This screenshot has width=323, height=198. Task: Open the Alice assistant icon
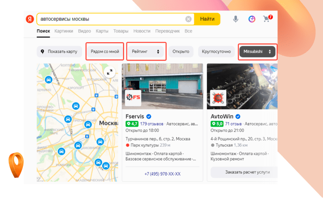[252, 19]
